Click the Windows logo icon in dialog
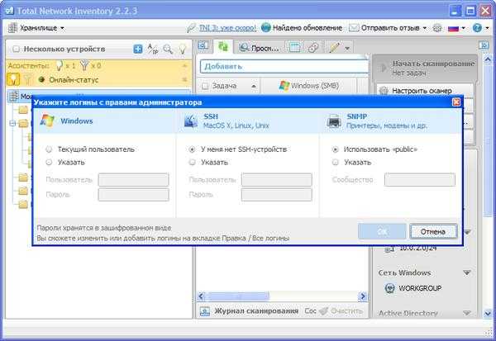The height and width of the screenshot is (341, 496). click(x=47, y=121)
